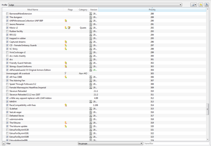The height and width of the screenshot is (146, 211).
Task: Select the Slaverun Reloaded 2.1.2 nov 2107 row
Action: click(x=104, y=95)
